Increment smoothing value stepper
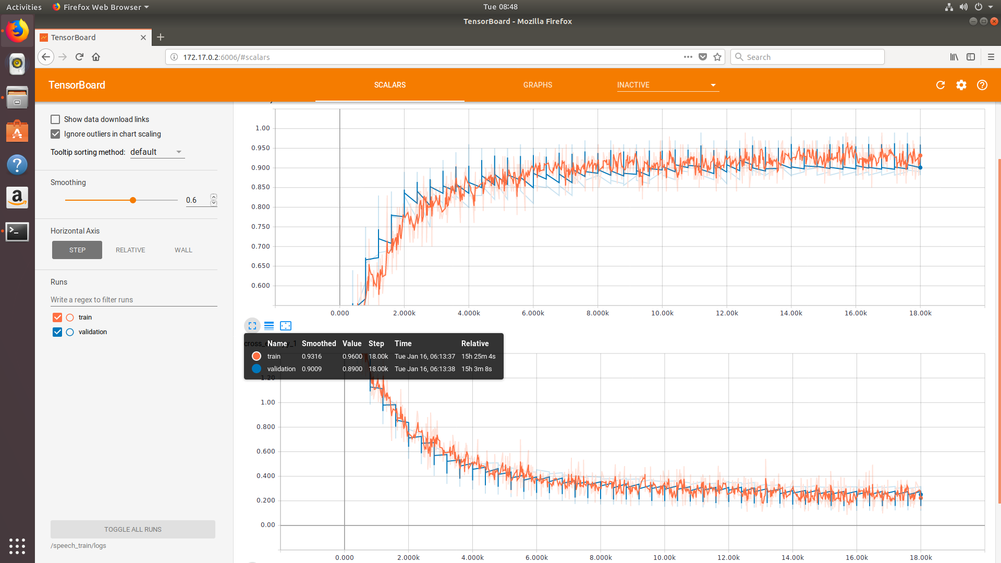 click(x=214, y=197)
